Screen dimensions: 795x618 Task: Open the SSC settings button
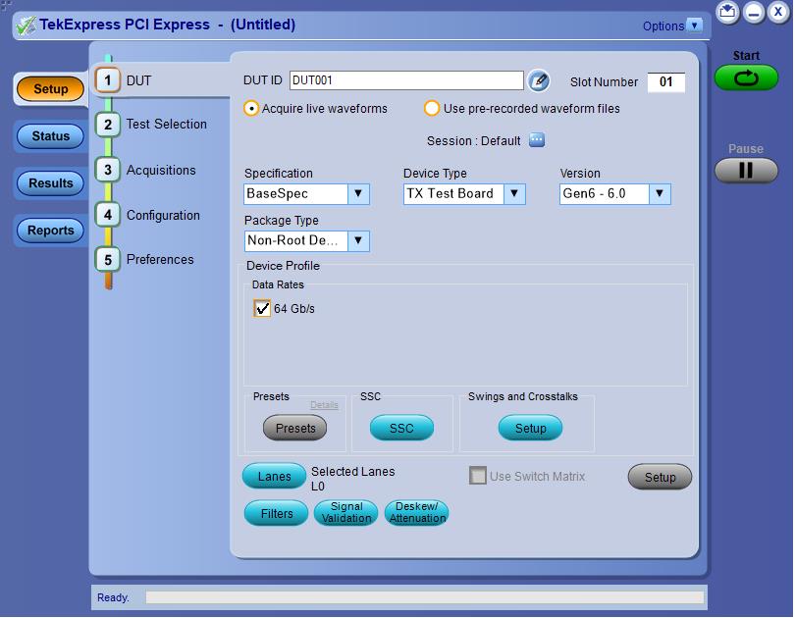click(401, 429)
